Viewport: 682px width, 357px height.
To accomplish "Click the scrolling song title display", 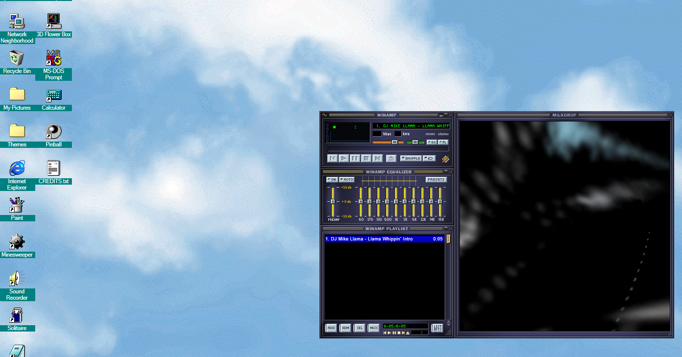I will (411, 126).
